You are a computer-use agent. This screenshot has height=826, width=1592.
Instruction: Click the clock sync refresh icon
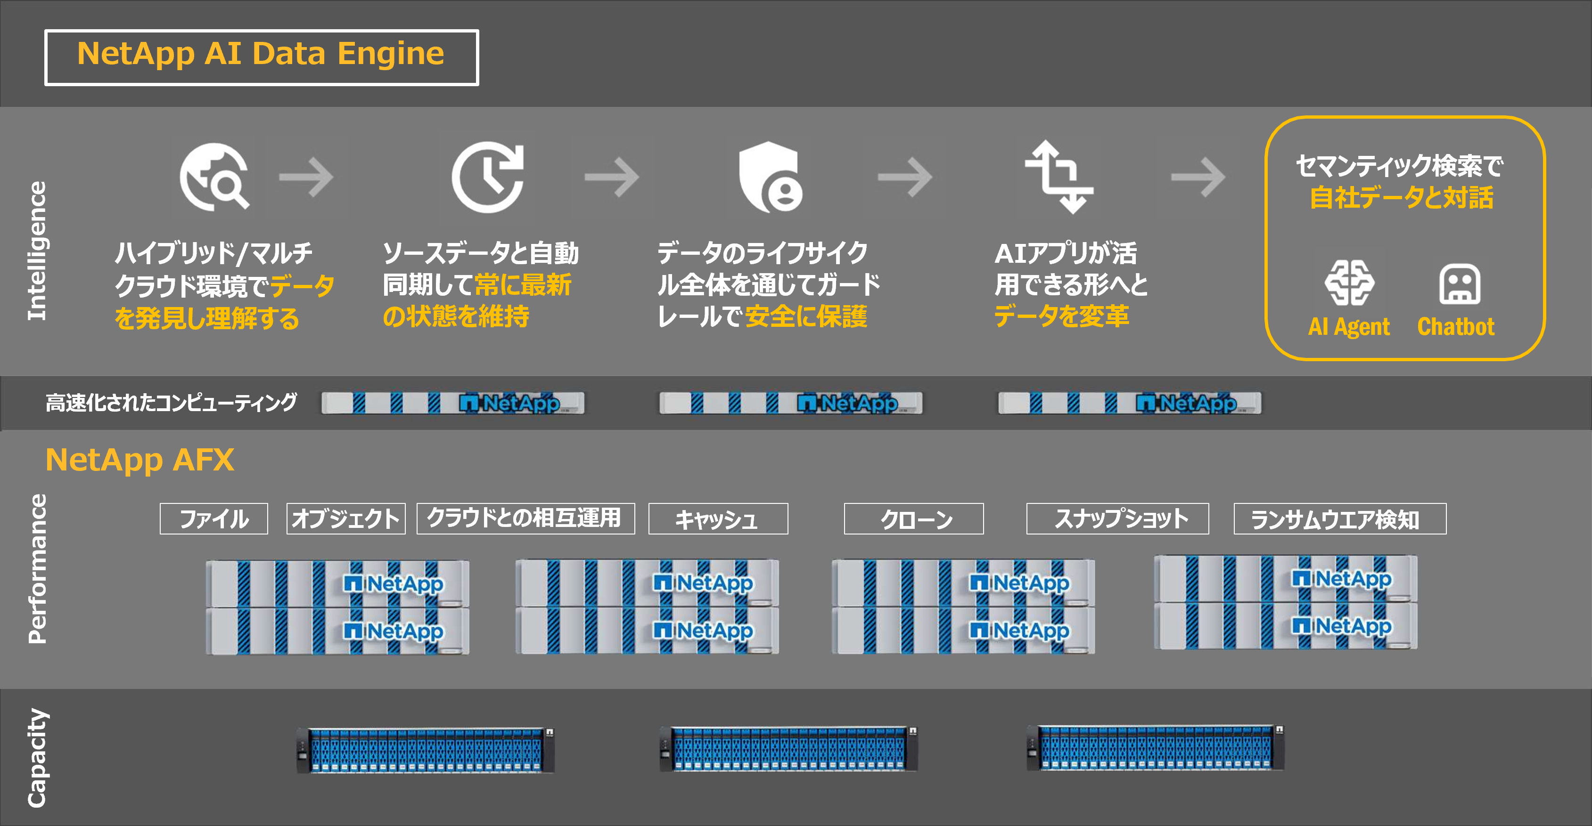(488, 177)
